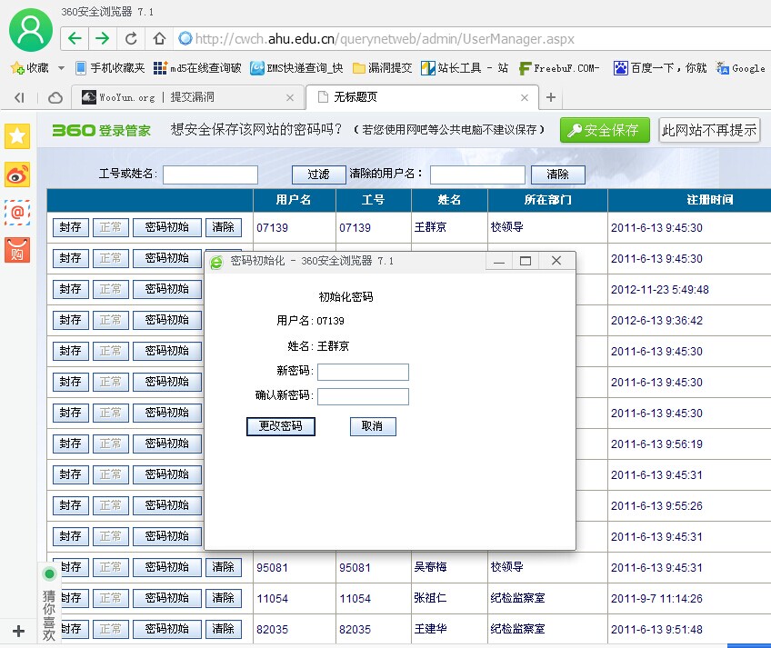Click 清除 button in row 11054
771x648 pixels.
[224, 598]
